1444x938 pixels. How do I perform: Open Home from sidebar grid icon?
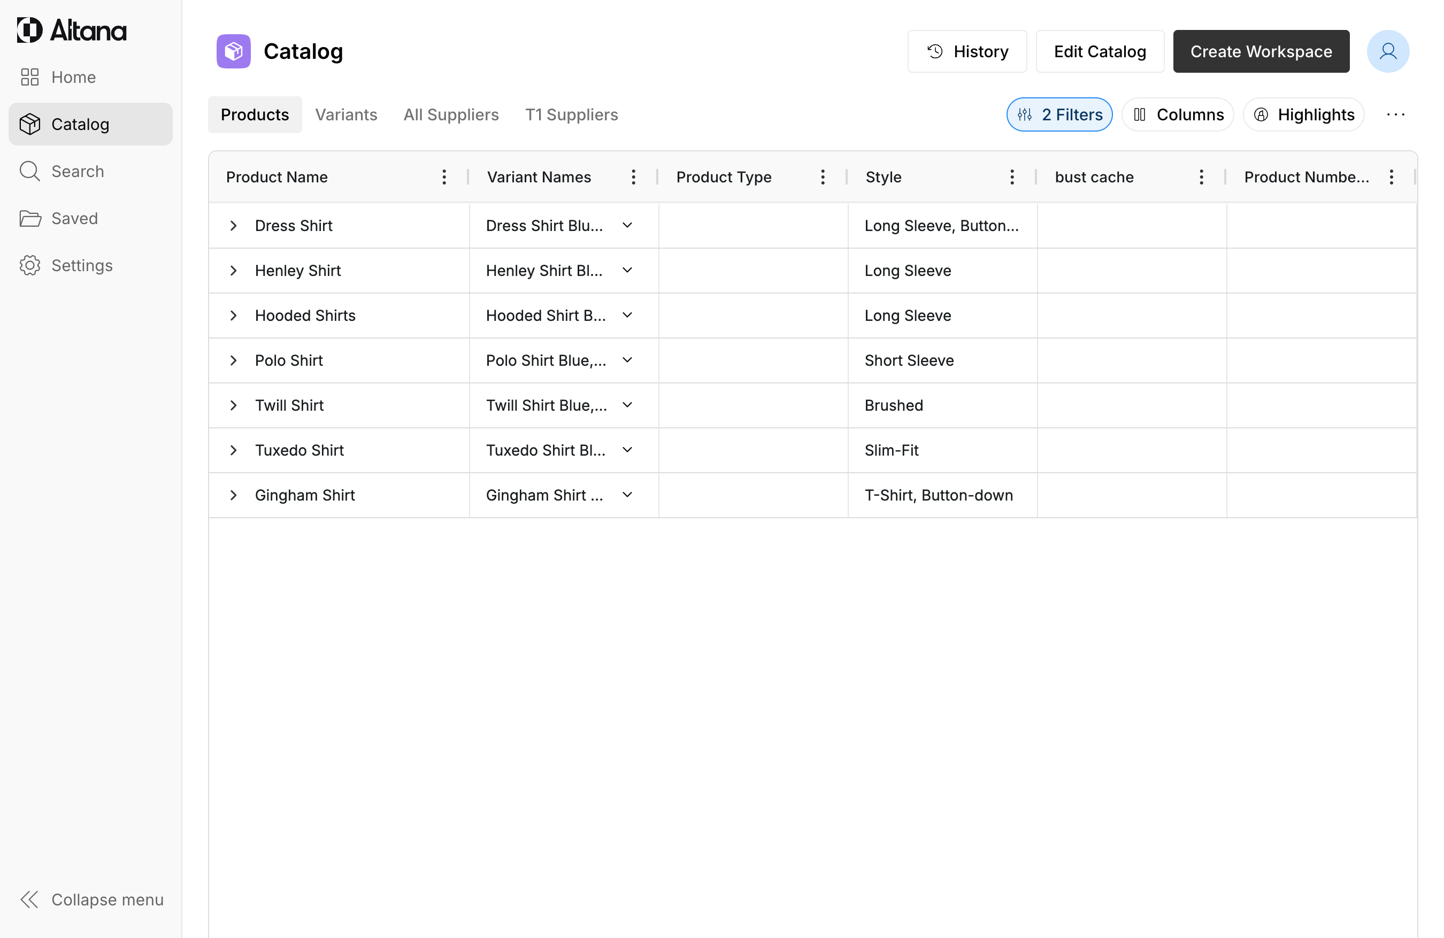coord(30,77)
